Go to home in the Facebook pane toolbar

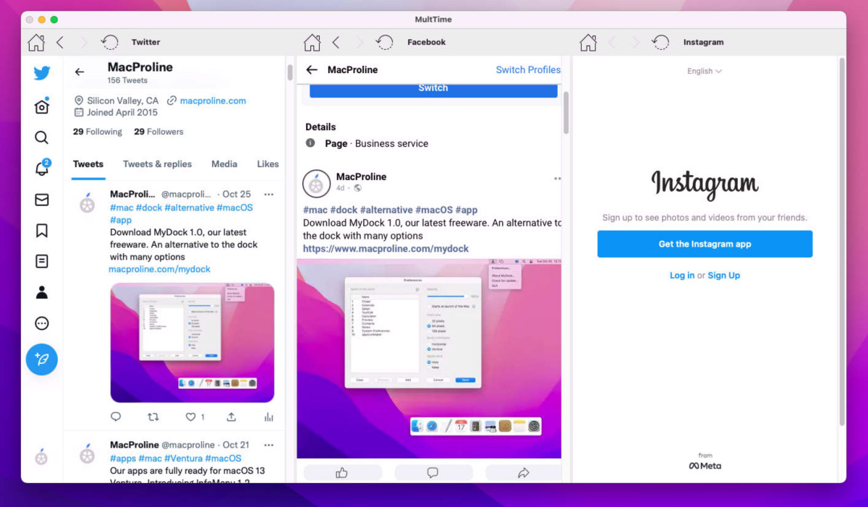[312, 43]
